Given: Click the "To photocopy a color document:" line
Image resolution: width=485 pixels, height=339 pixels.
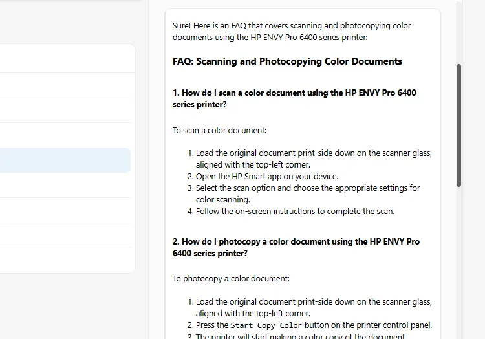Looking at the screenshot, I should coord(231,279).
